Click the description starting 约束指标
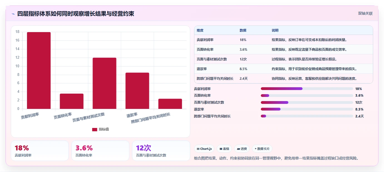The width and height of the screenshot is (384, 172). tap(314, 69)
